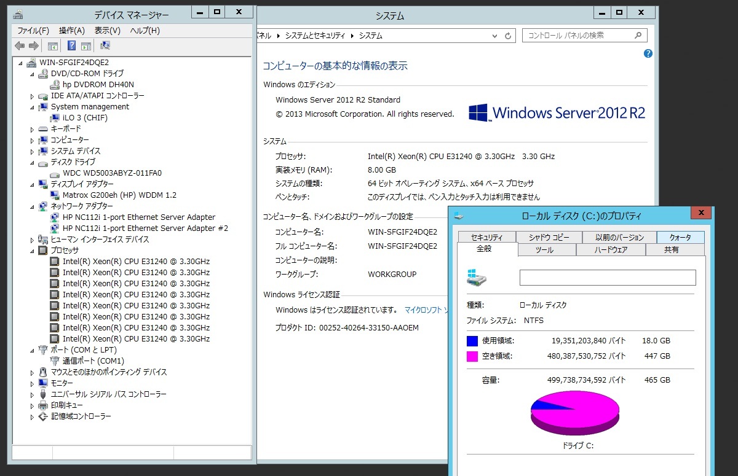Click the iLO 3 (CHIF) device icon
Image resolution: width=738 pixels, height=476 pixels.
(x=55, y=117)
